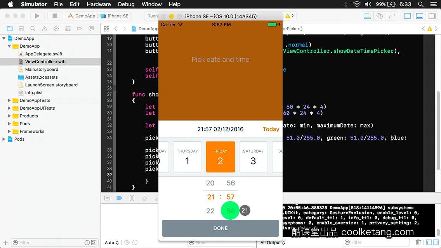Select the Version editor button
Image resolution: width=441 pixels, height=248 pixels.
tap(392, 16)
